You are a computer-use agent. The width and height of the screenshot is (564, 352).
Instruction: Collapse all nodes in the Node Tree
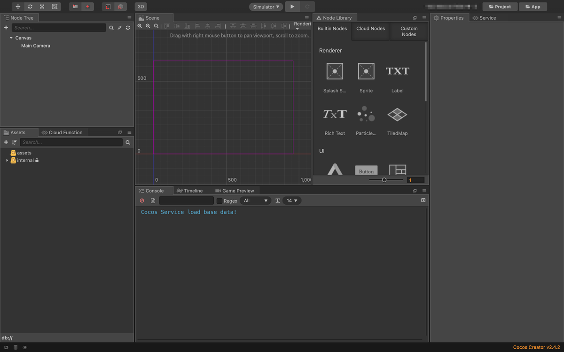pyautogui.click(x=120, y=28)
